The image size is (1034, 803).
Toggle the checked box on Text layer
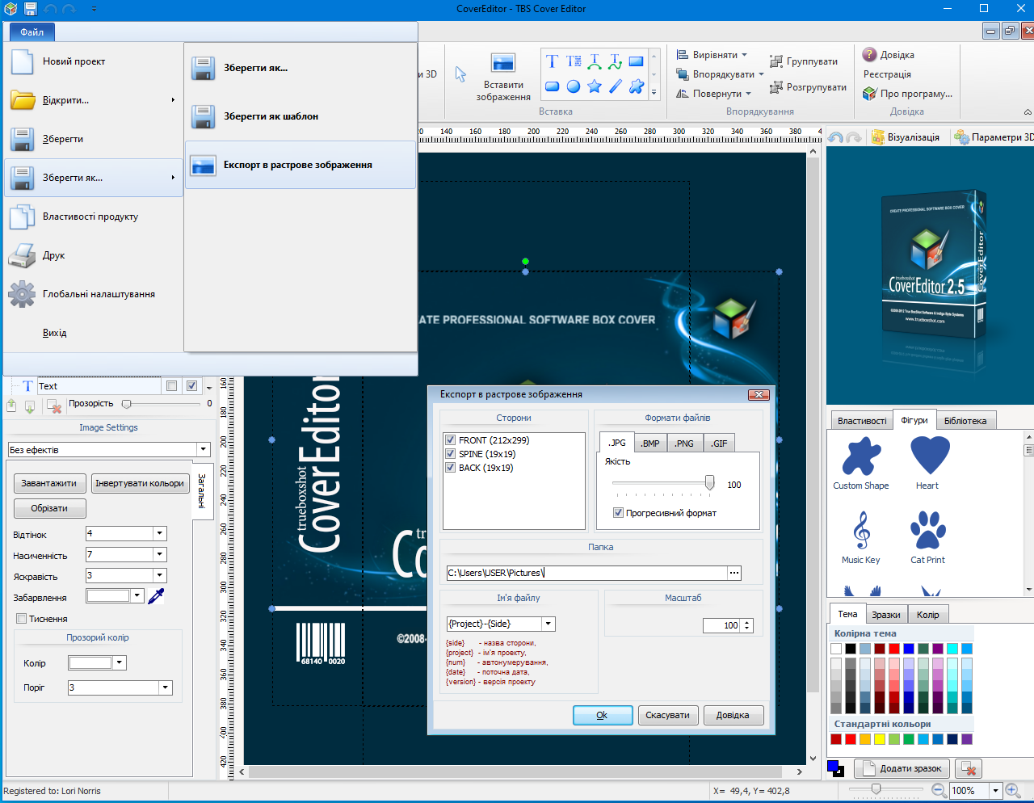(191, 386)
